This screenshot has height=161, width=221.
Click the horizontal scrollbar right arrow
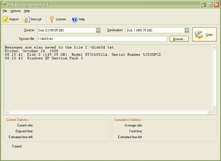click(x=209, y=112)
